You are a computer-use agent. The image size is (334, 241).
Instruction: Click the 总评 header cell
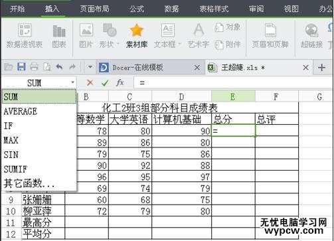(277, 119)
